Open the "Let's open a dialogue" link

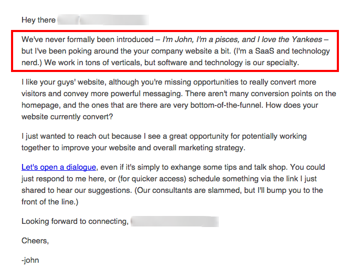[x=59, y=167]
